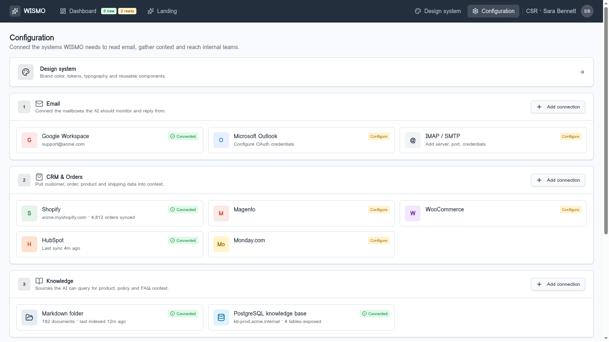Click the Markdown folder icon
Viewport: 609px width, 342px height.
(x=29, y=317)
